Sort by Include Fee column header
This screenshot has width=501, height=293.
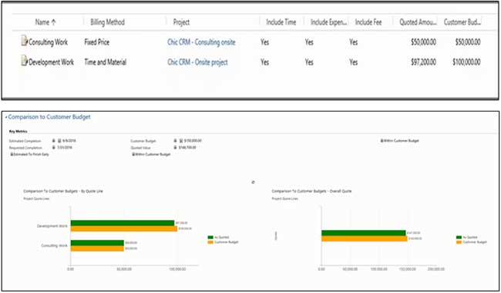368,22
